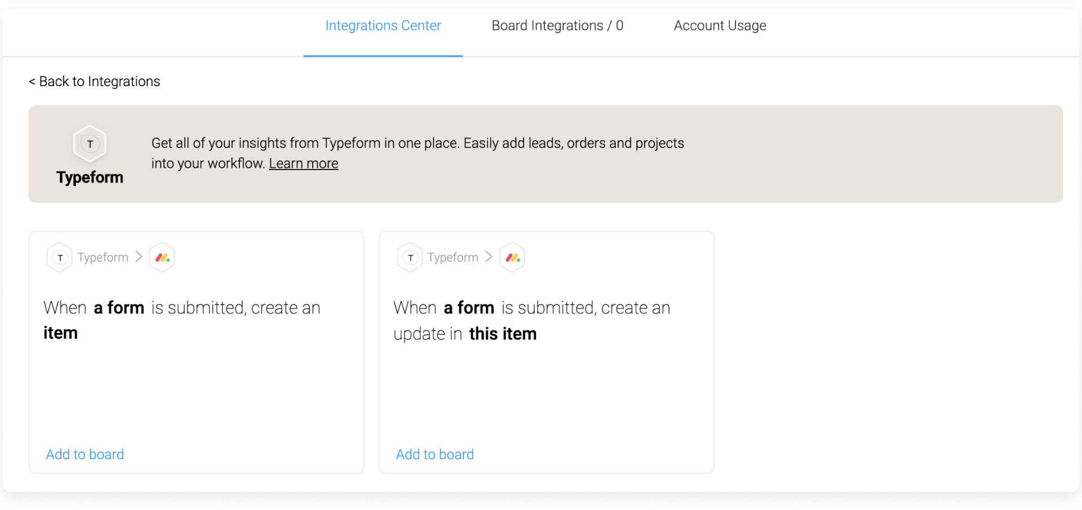Open the Learn more link
Viewport: 1082px width, 510px height.
[304, 164]
